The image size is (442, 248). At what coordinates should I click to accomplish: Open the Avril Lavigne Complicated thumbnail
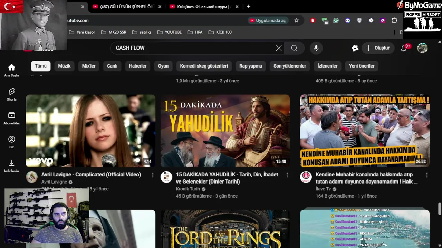[x=90, y=131]
